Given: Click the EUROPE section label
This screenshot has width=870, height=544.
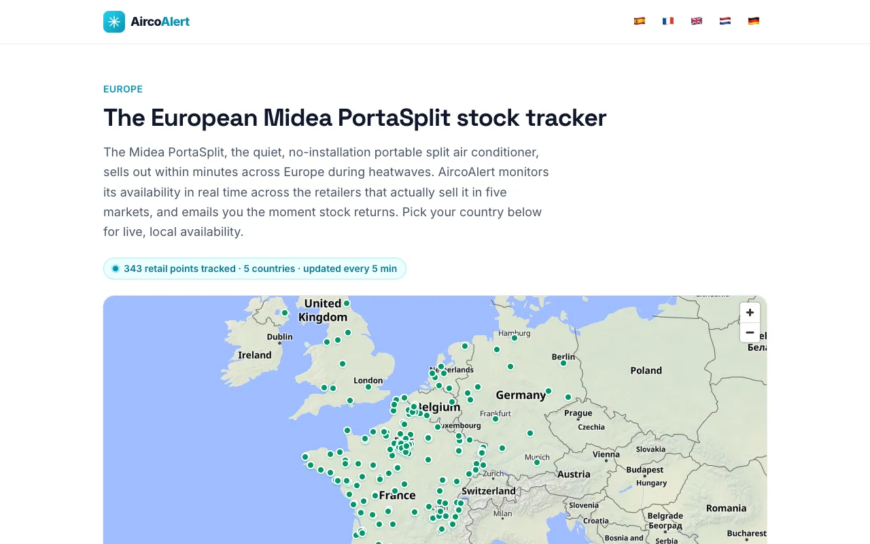Looking at the screenshot, I should (x=123, y=89).
